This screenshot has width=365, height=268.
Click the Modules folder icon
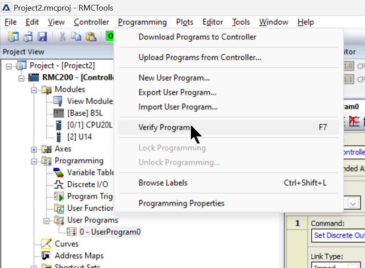[x=47, y=89]
